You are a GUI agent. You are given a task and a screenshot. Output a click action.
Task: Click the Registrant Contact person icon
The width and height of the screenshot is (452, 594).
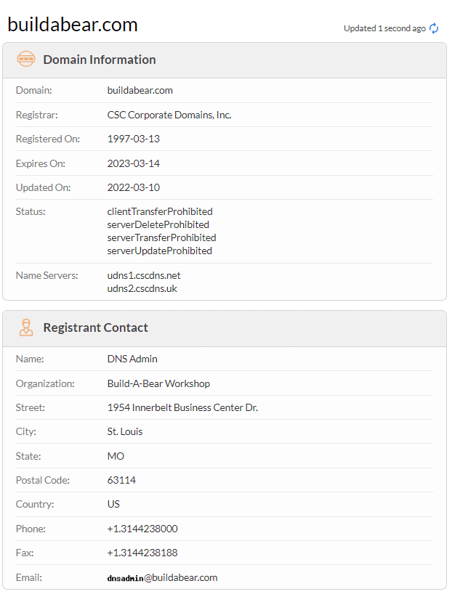pos(26,327)
